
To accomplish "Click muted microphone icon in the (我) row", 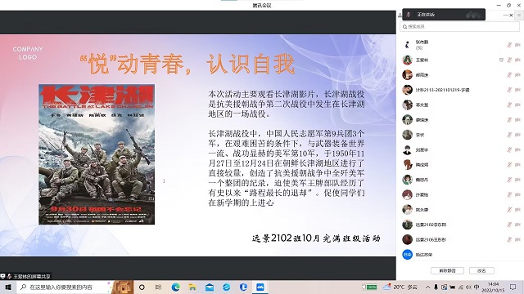I will [x=509, y=45].
